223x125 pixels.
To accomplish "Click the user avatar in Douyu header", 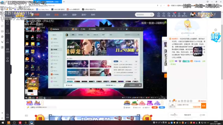I will click(x=193, y=14).
